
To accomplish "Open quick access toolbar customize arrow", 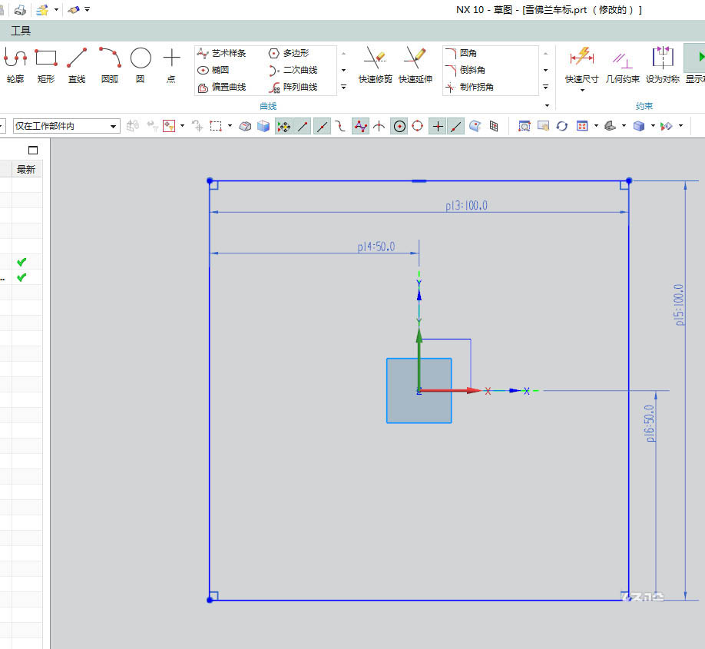I will pyautogui.click(x=88, y=9).
